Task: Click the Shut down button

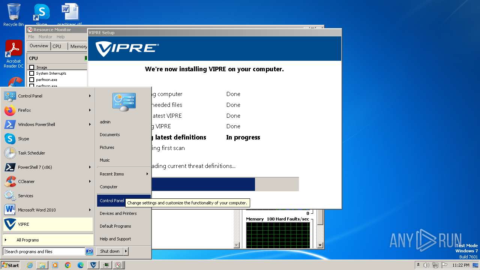Action: pyautogui.click(x=110, y=251)
